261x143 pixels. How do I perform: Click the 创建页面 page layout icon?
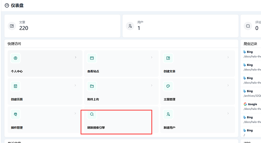pyautogui.click(x=16, y=86)
